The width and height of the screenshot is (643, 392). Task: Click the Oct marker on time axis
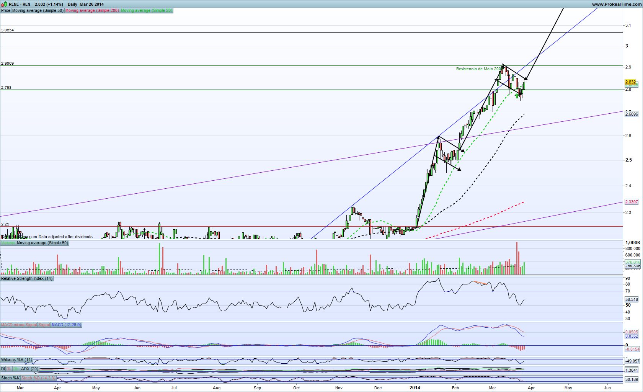tap(297, 388)
